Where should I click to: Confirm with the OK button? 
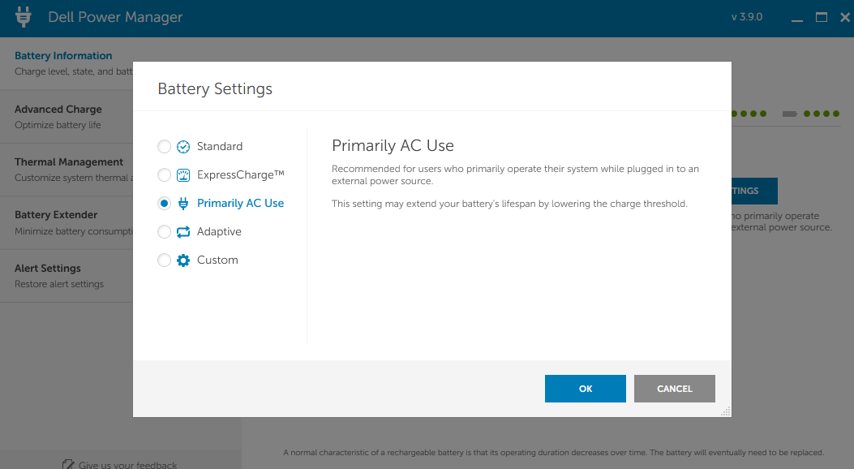pos(585,389)
